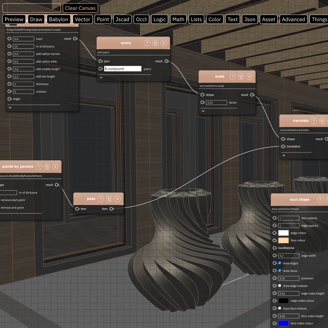Open the Jscad category menu

point(122,19)
